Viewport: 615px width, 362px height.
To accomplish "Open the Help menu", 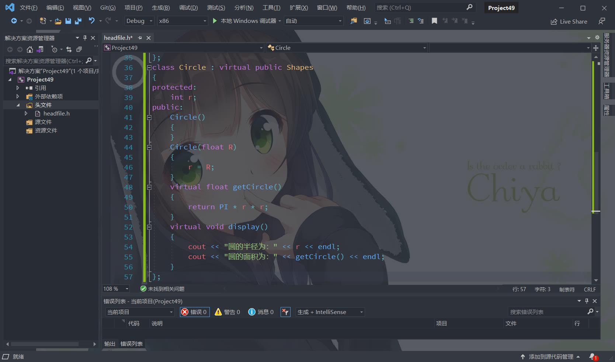I will pos(356,8).
